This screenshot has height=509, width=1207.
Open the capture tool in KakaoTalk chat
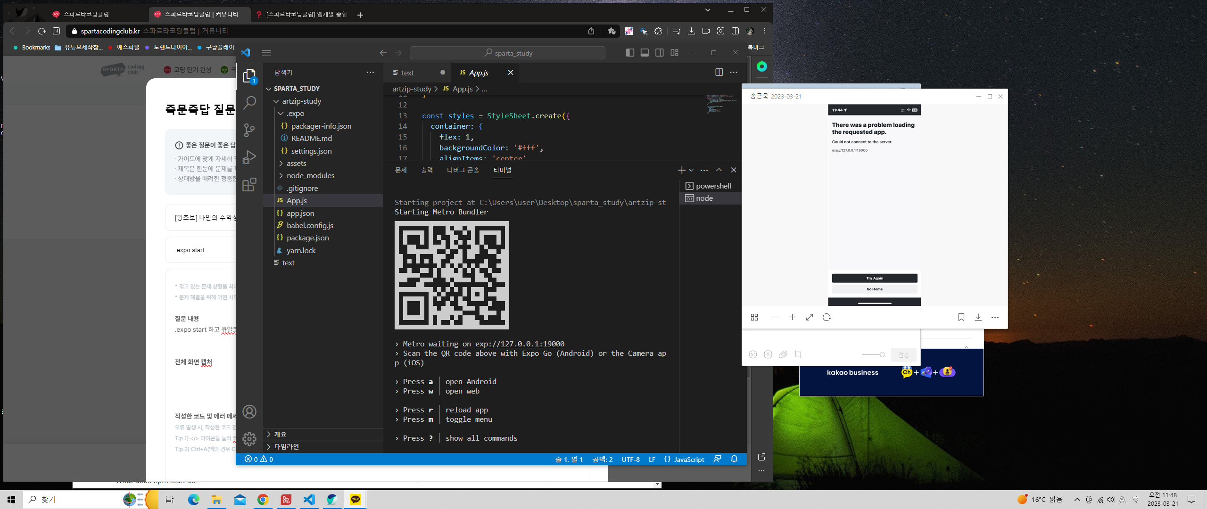coord(798,354)
